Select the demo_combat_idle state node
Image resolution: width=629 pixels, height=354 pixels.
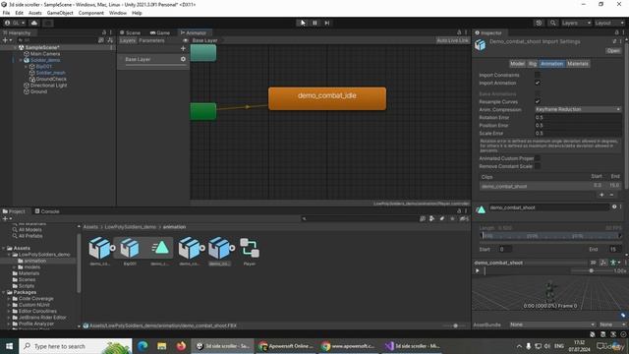tap(327, 98)
